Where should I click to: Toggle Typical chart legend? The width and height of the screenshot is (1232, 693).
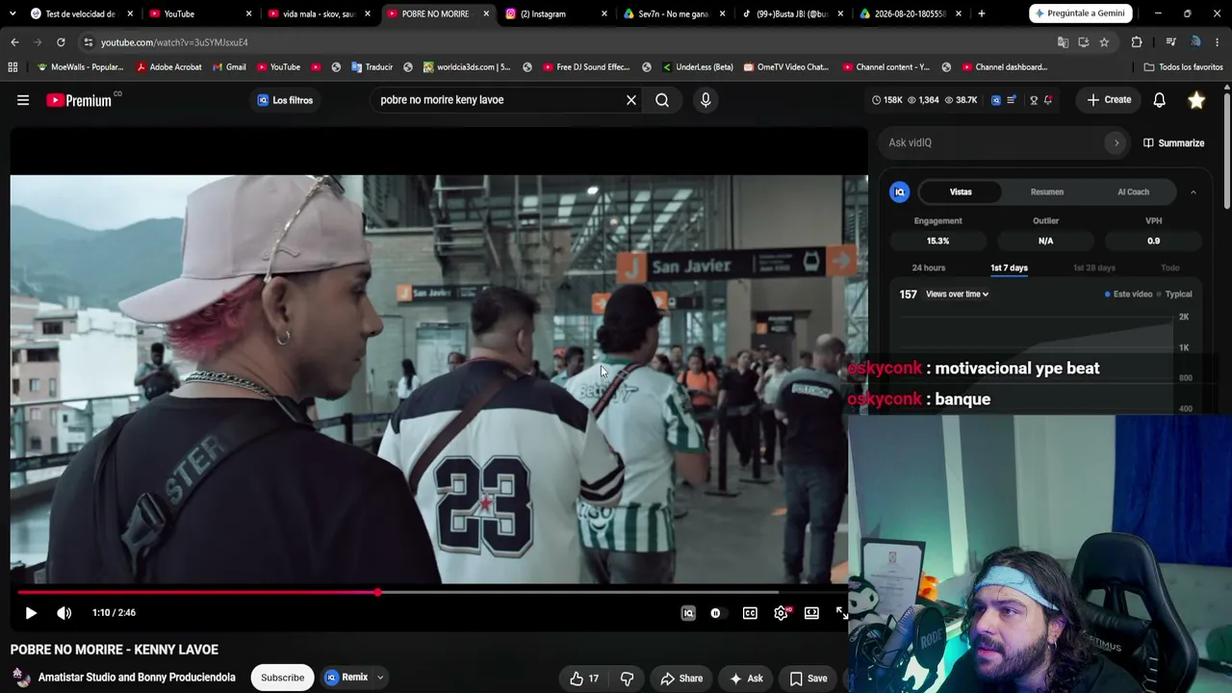tap(1174, 295)
